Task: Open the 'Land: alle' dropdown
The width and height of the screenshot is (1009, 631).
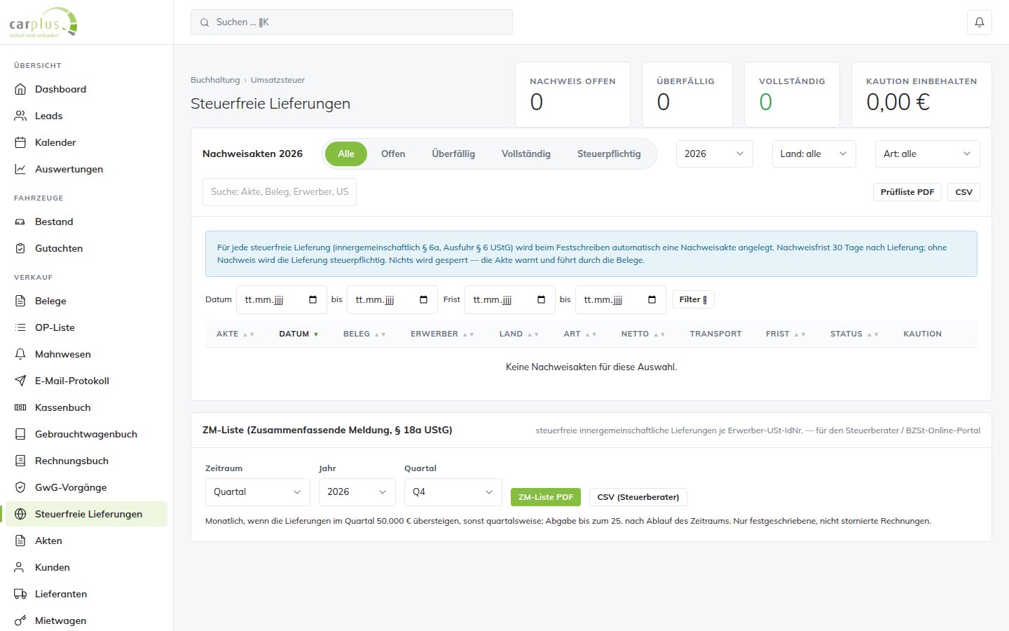Action: coord(814,154)
